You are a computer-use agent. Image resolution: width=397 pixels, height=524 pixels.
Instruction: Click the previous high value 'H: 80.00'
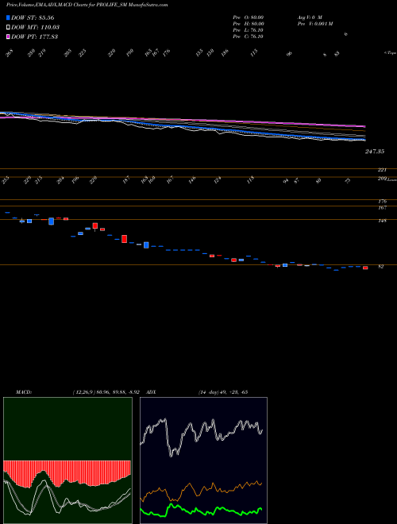point(254,24)
